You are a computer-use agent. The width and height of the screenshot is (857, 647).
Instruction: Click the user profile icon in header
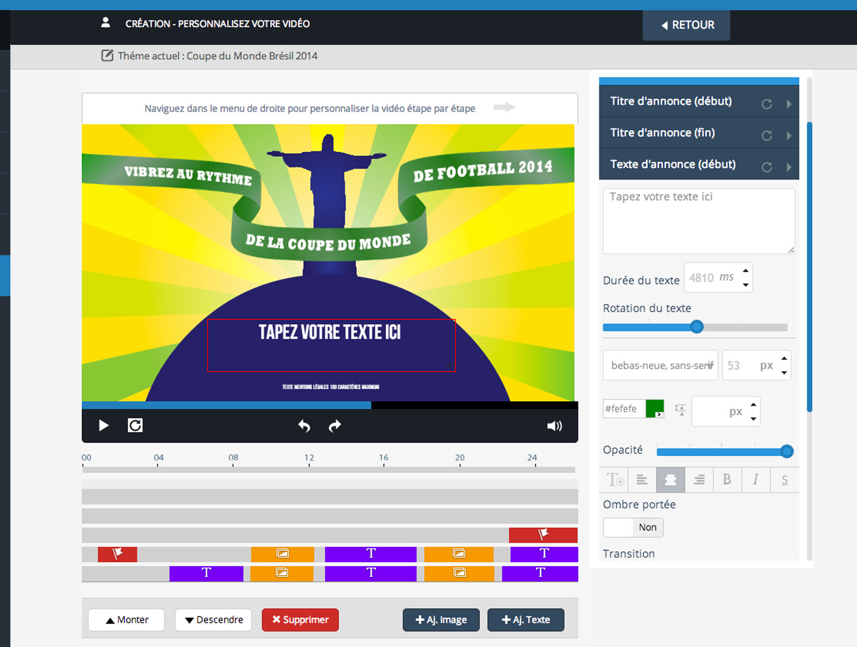tap(106, 23)
